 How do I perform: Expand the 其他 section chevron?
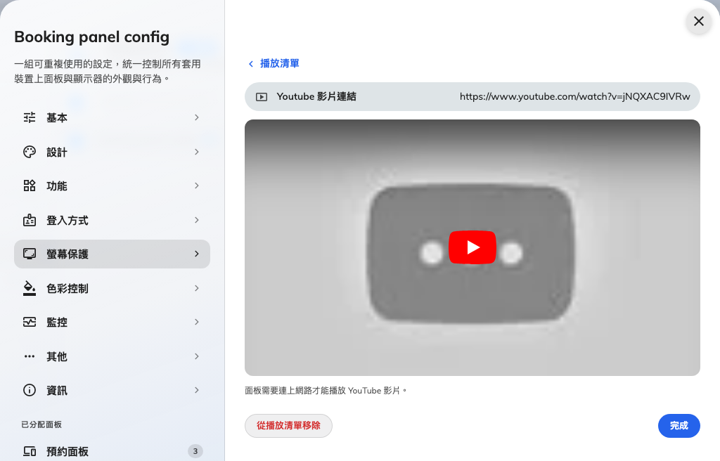(x=197, y=356)
